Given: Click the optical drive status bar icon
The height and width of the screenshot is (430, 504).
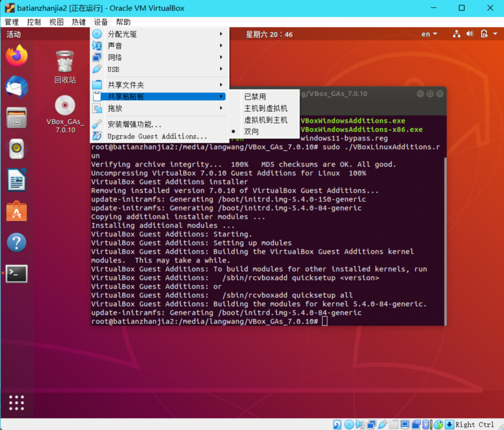Looking at the screenshot, I should click(x=349, y=425).
